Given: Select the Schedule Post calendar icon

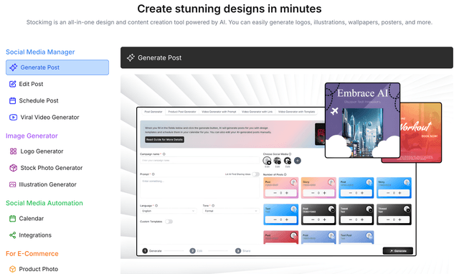Looking at the screenshot, I should pyautogui.click(x=13, y=100).
